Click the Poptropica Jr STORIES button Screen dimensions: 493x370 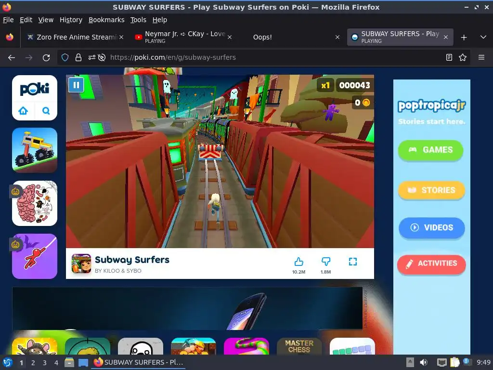pos(432,190)
